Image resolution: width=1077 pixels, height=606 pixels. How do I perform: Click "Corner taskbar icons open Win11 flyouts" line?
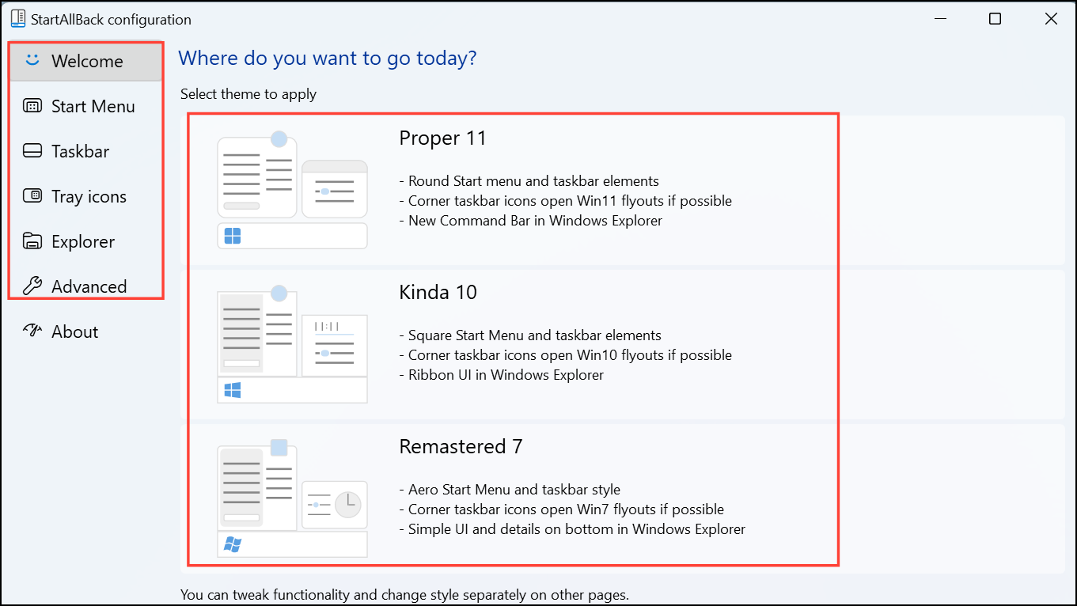pos(566,201)
